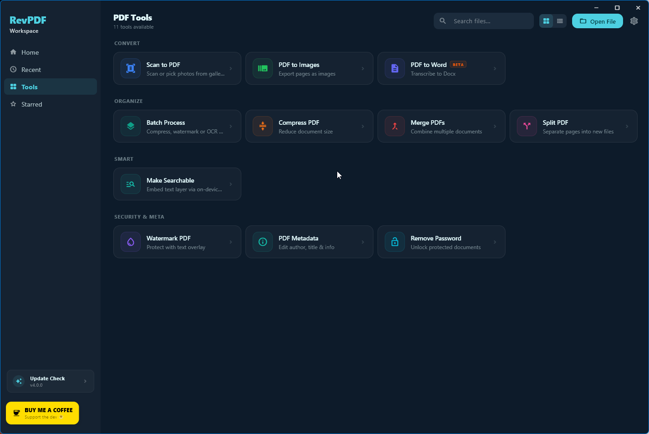
Task: Expand Split PDF chevron
Action: [627, 126]
